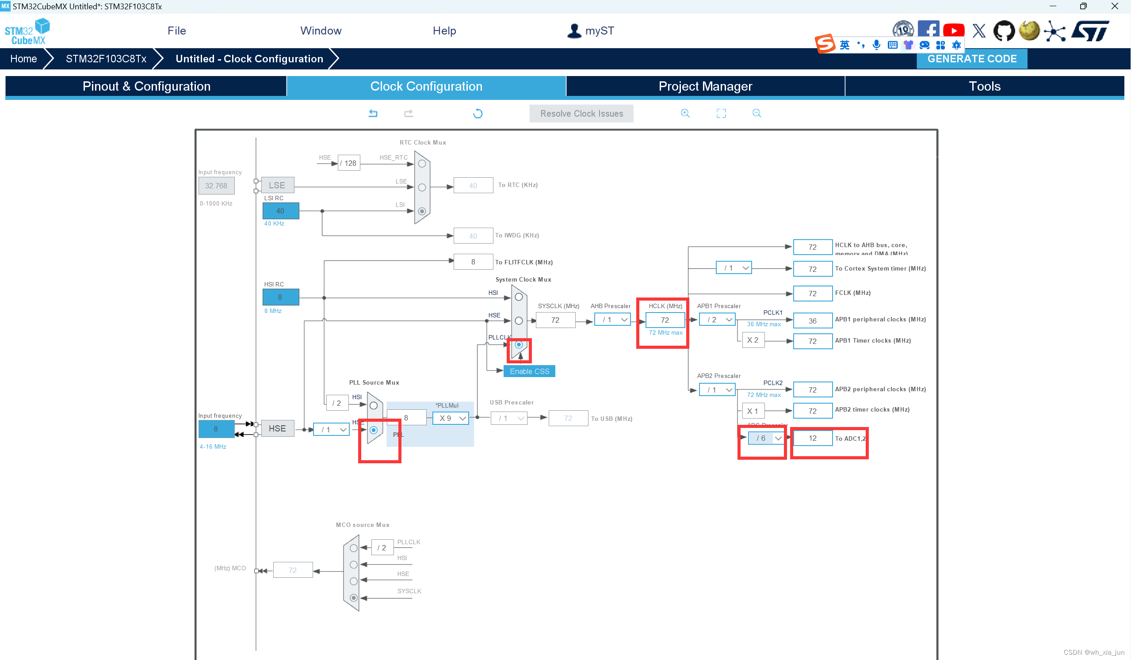The image size is (1131, 660).
Task: Click the STM32CubeMX logo
Action: [27, 31]
